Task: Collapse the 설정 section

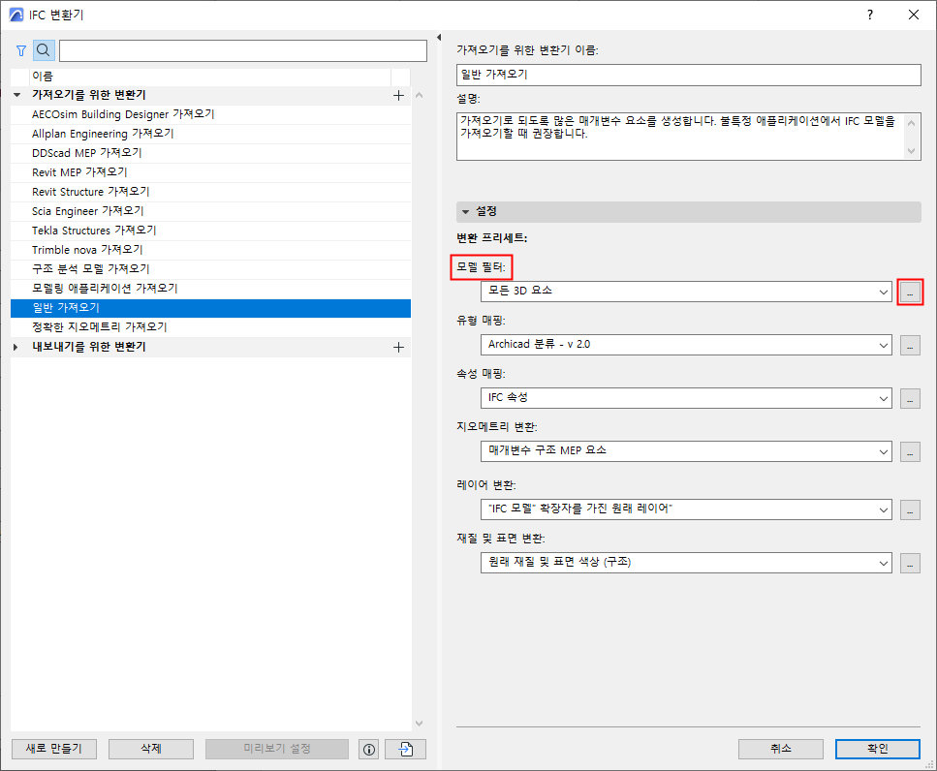Action: [x=466, y=212]
